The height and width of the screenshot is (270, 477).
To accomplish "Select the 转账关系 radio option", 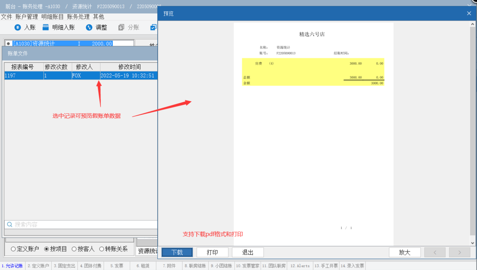I will [x=102, y=249].
